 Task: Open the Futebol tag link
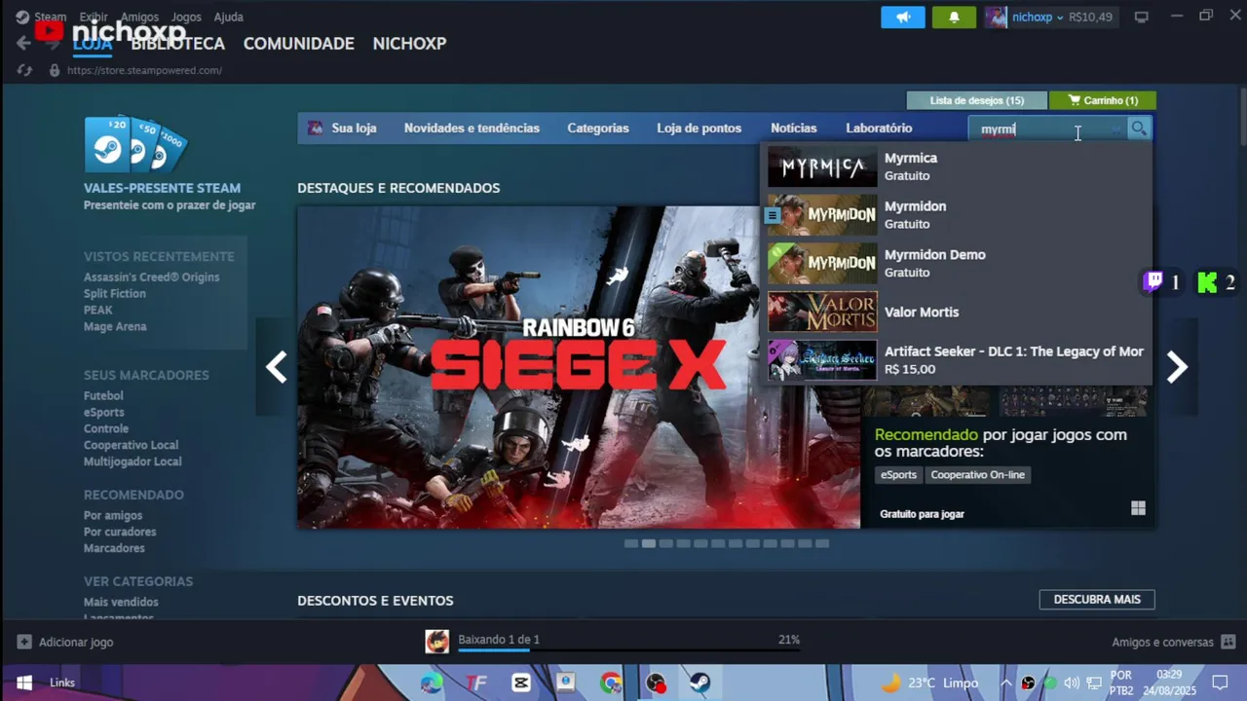coord(103,396)
